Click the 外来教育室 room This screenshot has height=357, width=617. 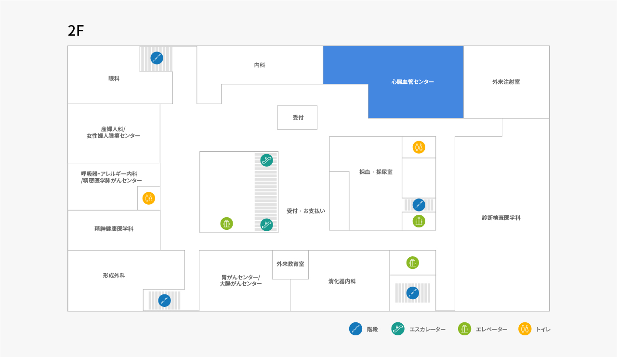(x=290, y=264)
